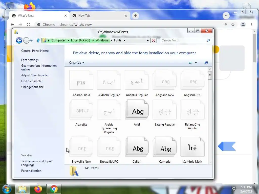Expand the arrow after Computer in breadcrumb
Viewport: 259px width, 194px height.
68,41
